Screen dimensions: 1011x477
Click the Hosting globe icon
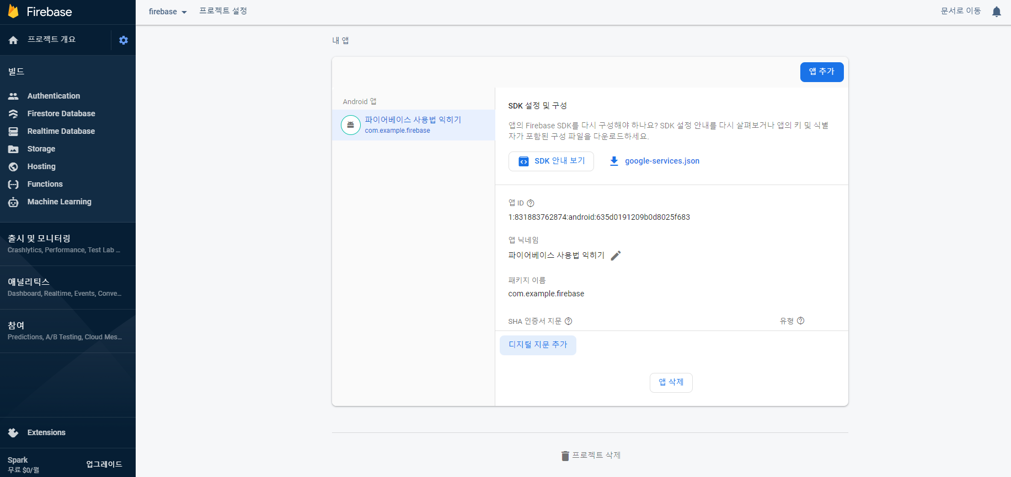13,166
